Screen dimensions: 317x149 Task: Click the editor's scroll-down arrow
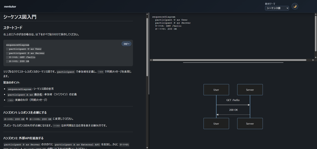[315, 57]
